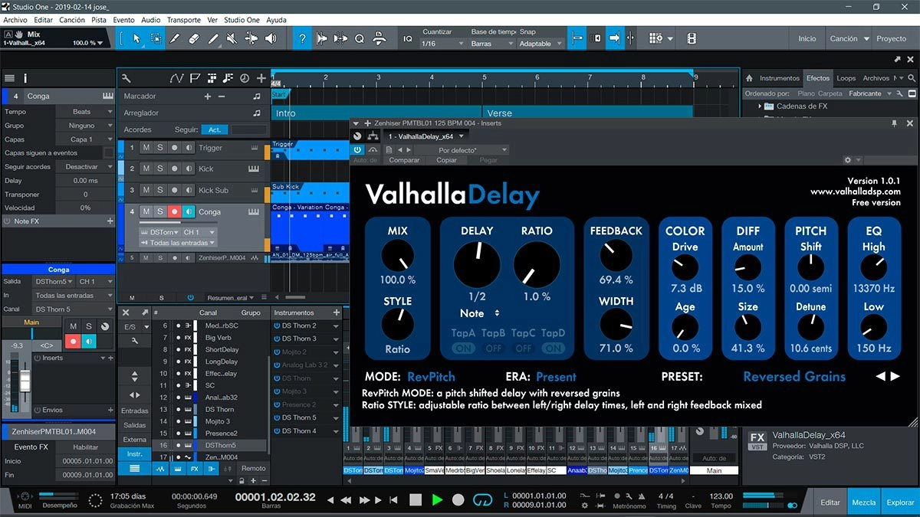Image resolution: width=920 pixels, height=517 pixels.
Task: Select the Listen tool
Action: click(270, 38)
